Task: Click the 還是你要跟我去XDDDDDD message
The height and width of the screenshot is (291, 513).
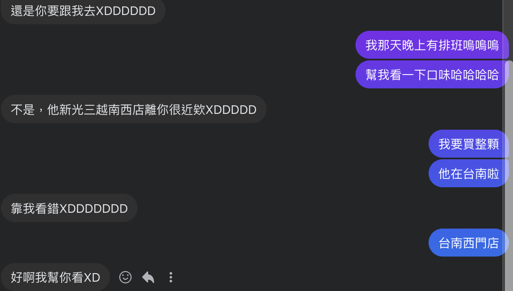Action: (83, 11)
